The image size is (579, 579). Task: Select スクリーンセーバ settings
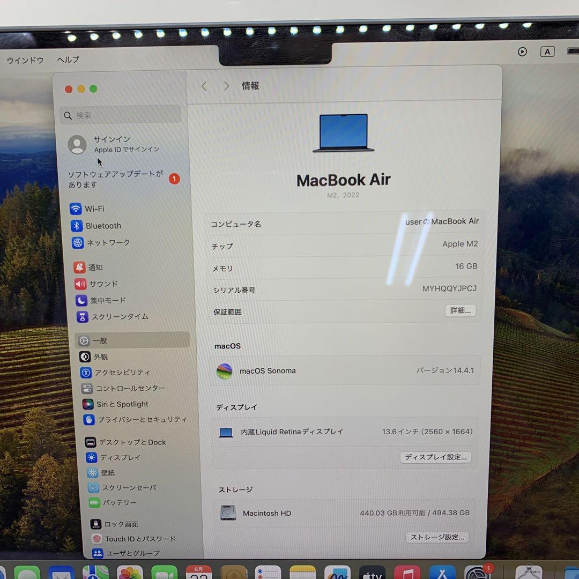click(x=122, y=488)
